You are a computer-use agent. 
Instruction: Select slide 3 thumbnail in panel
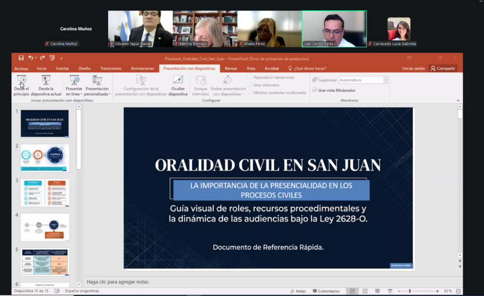click(x=44, y=192)
